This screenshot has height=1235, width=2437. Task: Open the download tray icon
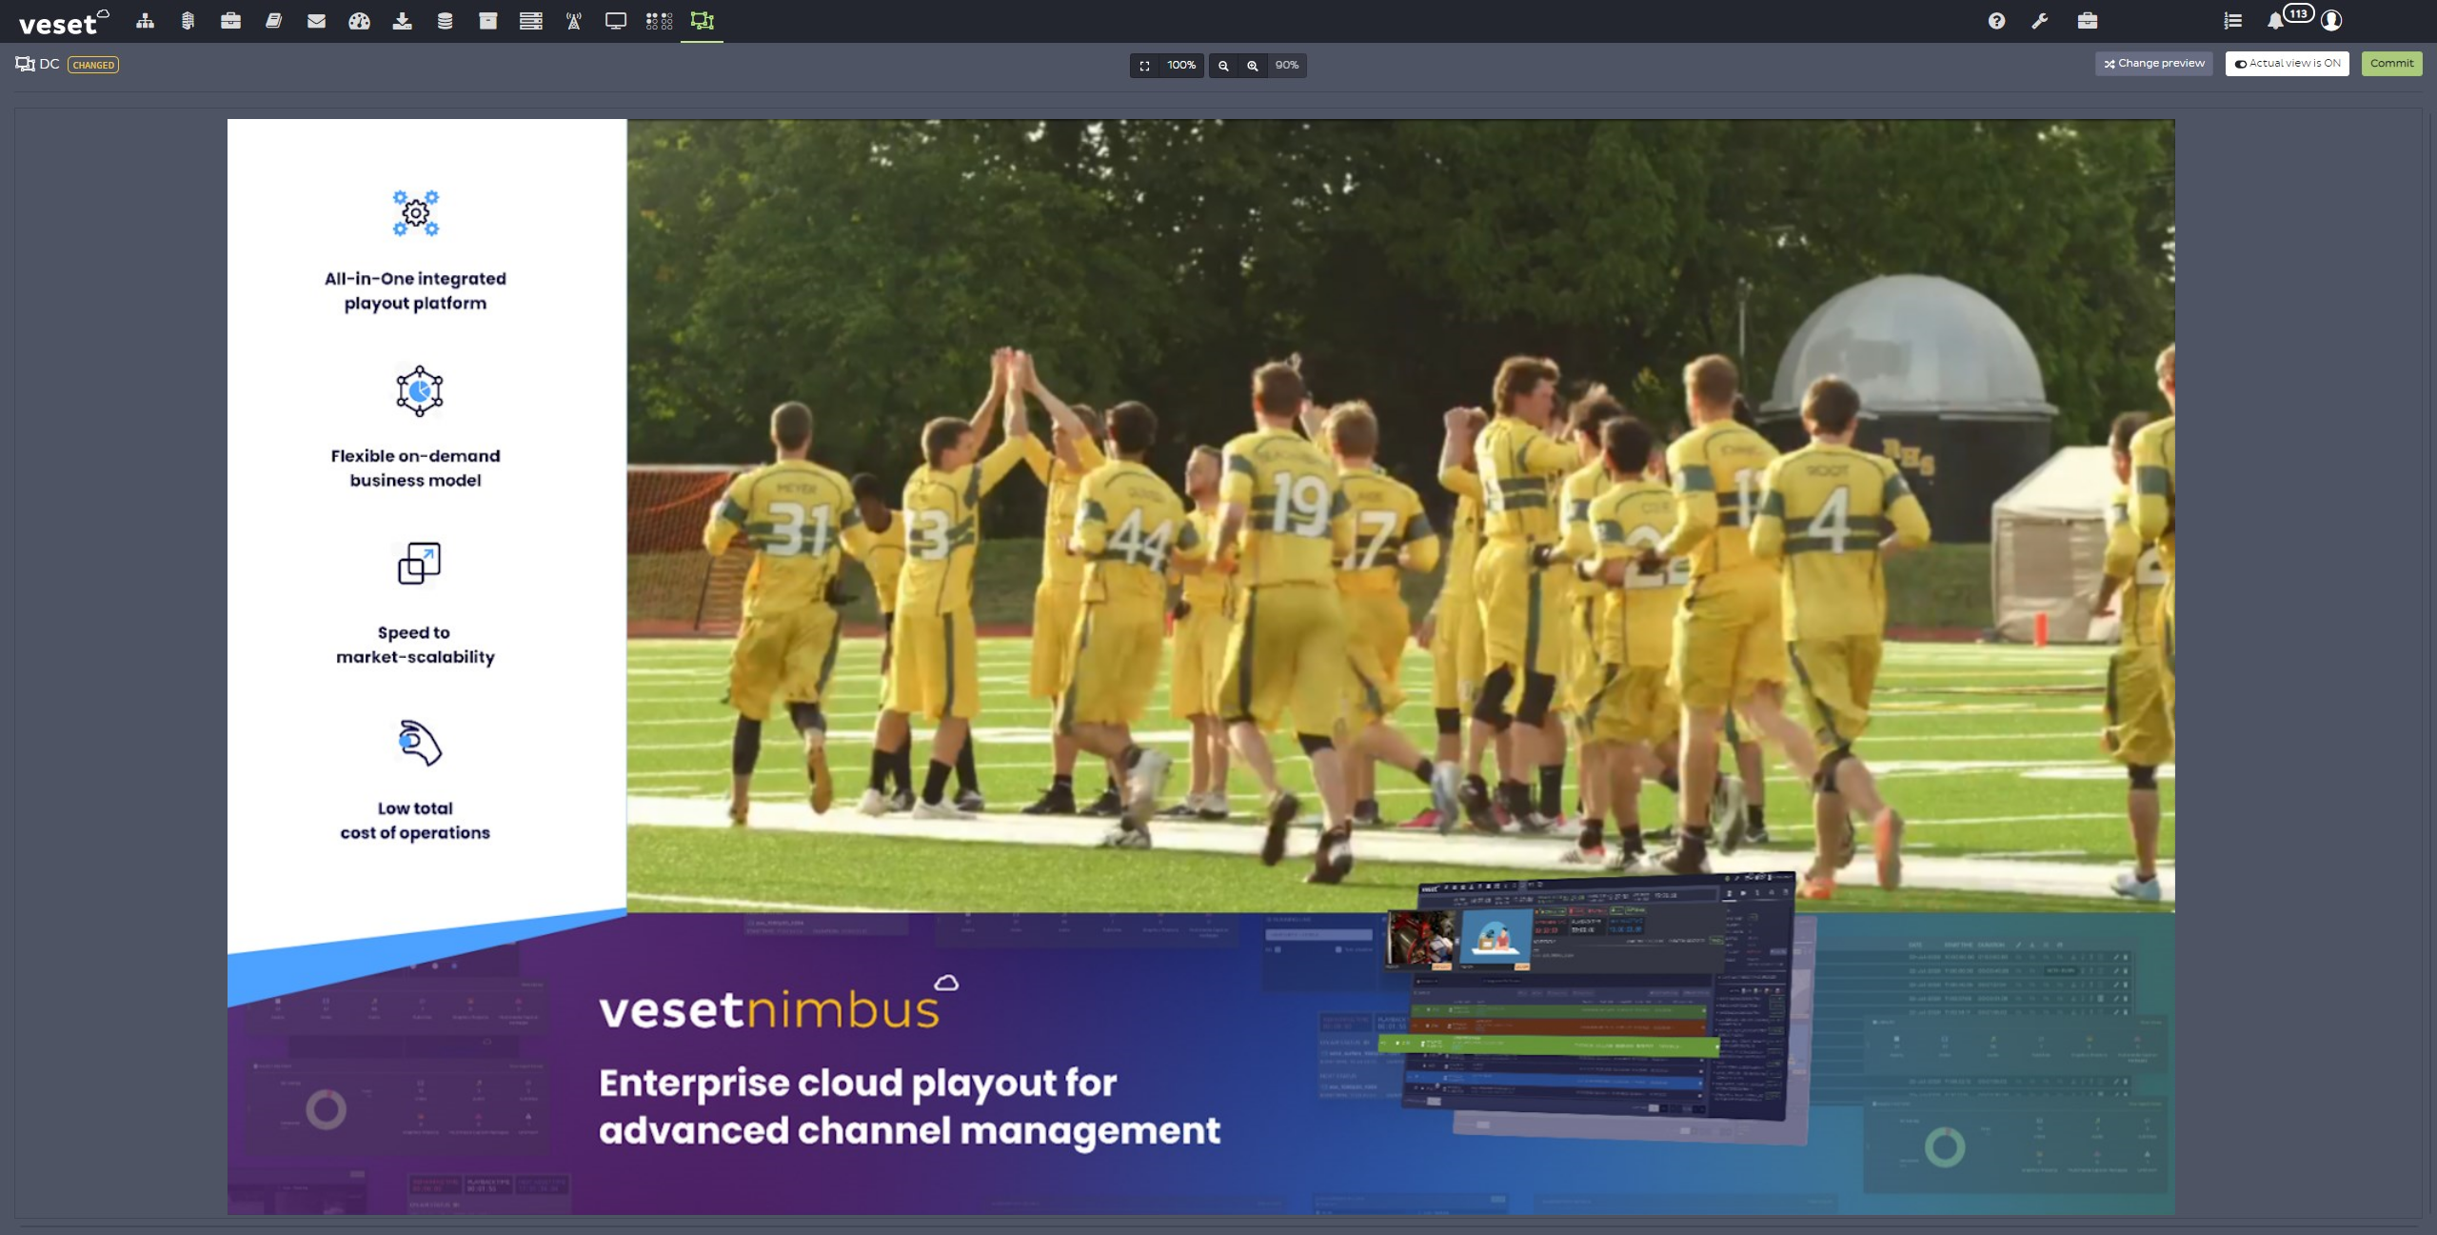(402, 21)
